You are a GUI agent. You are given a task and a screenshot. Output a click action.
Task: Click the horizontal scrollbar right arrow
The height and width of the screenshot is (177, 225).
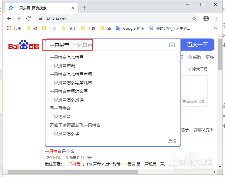[215, 172]
